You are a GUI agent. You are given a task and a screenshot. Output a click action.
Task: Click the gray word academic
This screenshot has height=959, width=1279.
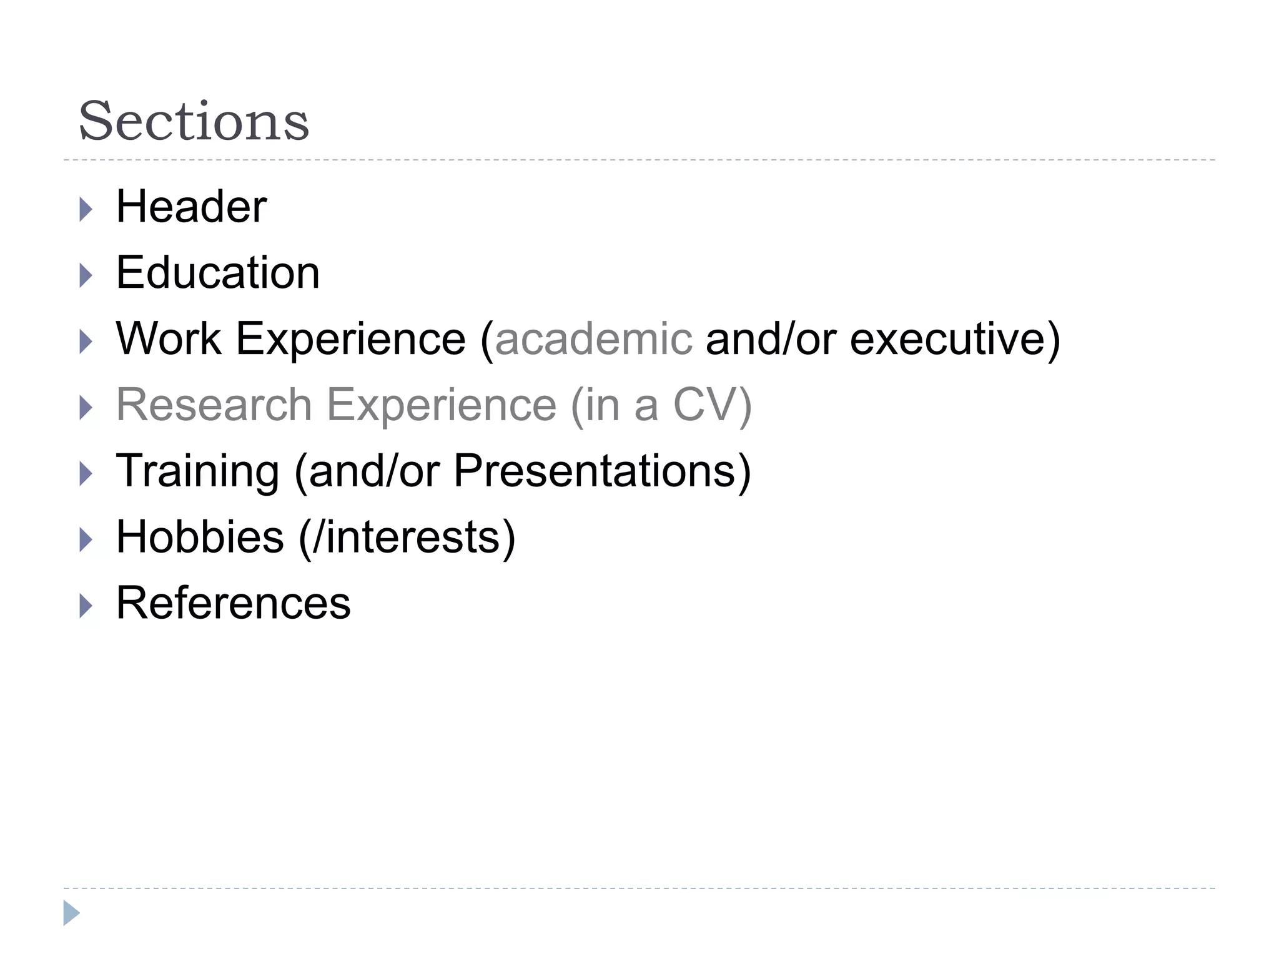click(x=593, y=339)
